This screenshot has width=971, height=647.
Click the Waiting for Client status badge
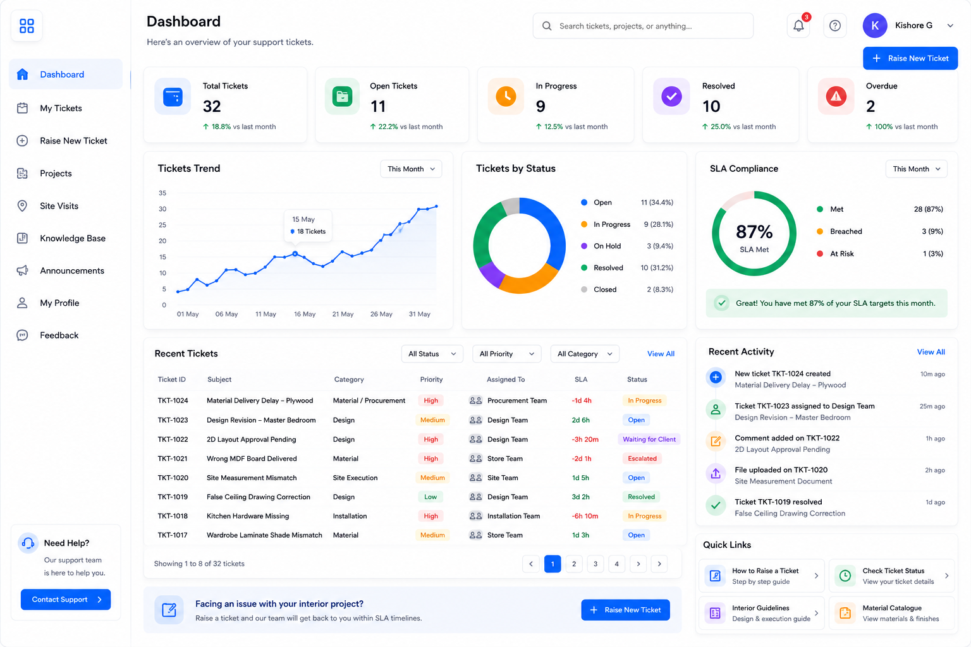pos(649,439)
